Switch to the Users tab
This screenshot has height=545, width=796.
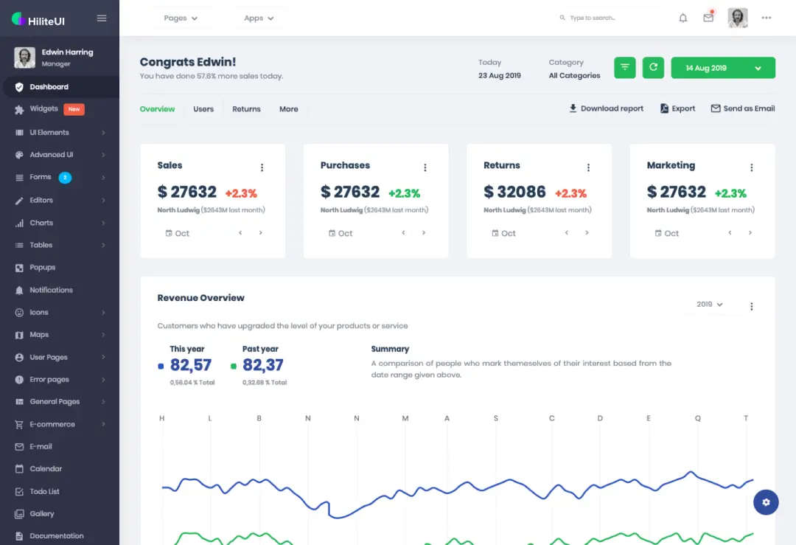(203, 109)
